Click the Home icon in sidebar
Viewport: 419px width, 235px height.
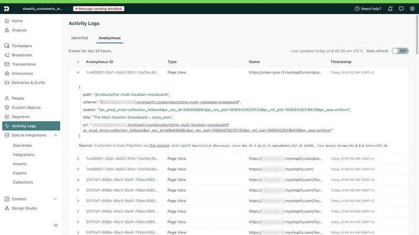click(7, 21)
